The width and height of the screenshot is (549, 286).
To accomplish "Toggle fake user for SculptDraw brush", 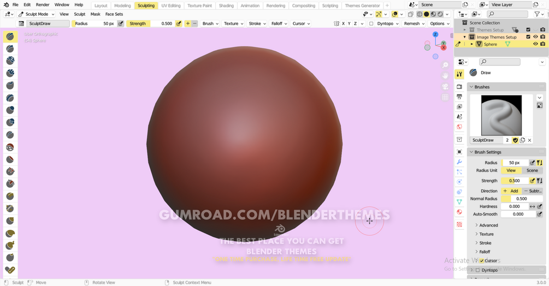I will (x=515, y=140).
